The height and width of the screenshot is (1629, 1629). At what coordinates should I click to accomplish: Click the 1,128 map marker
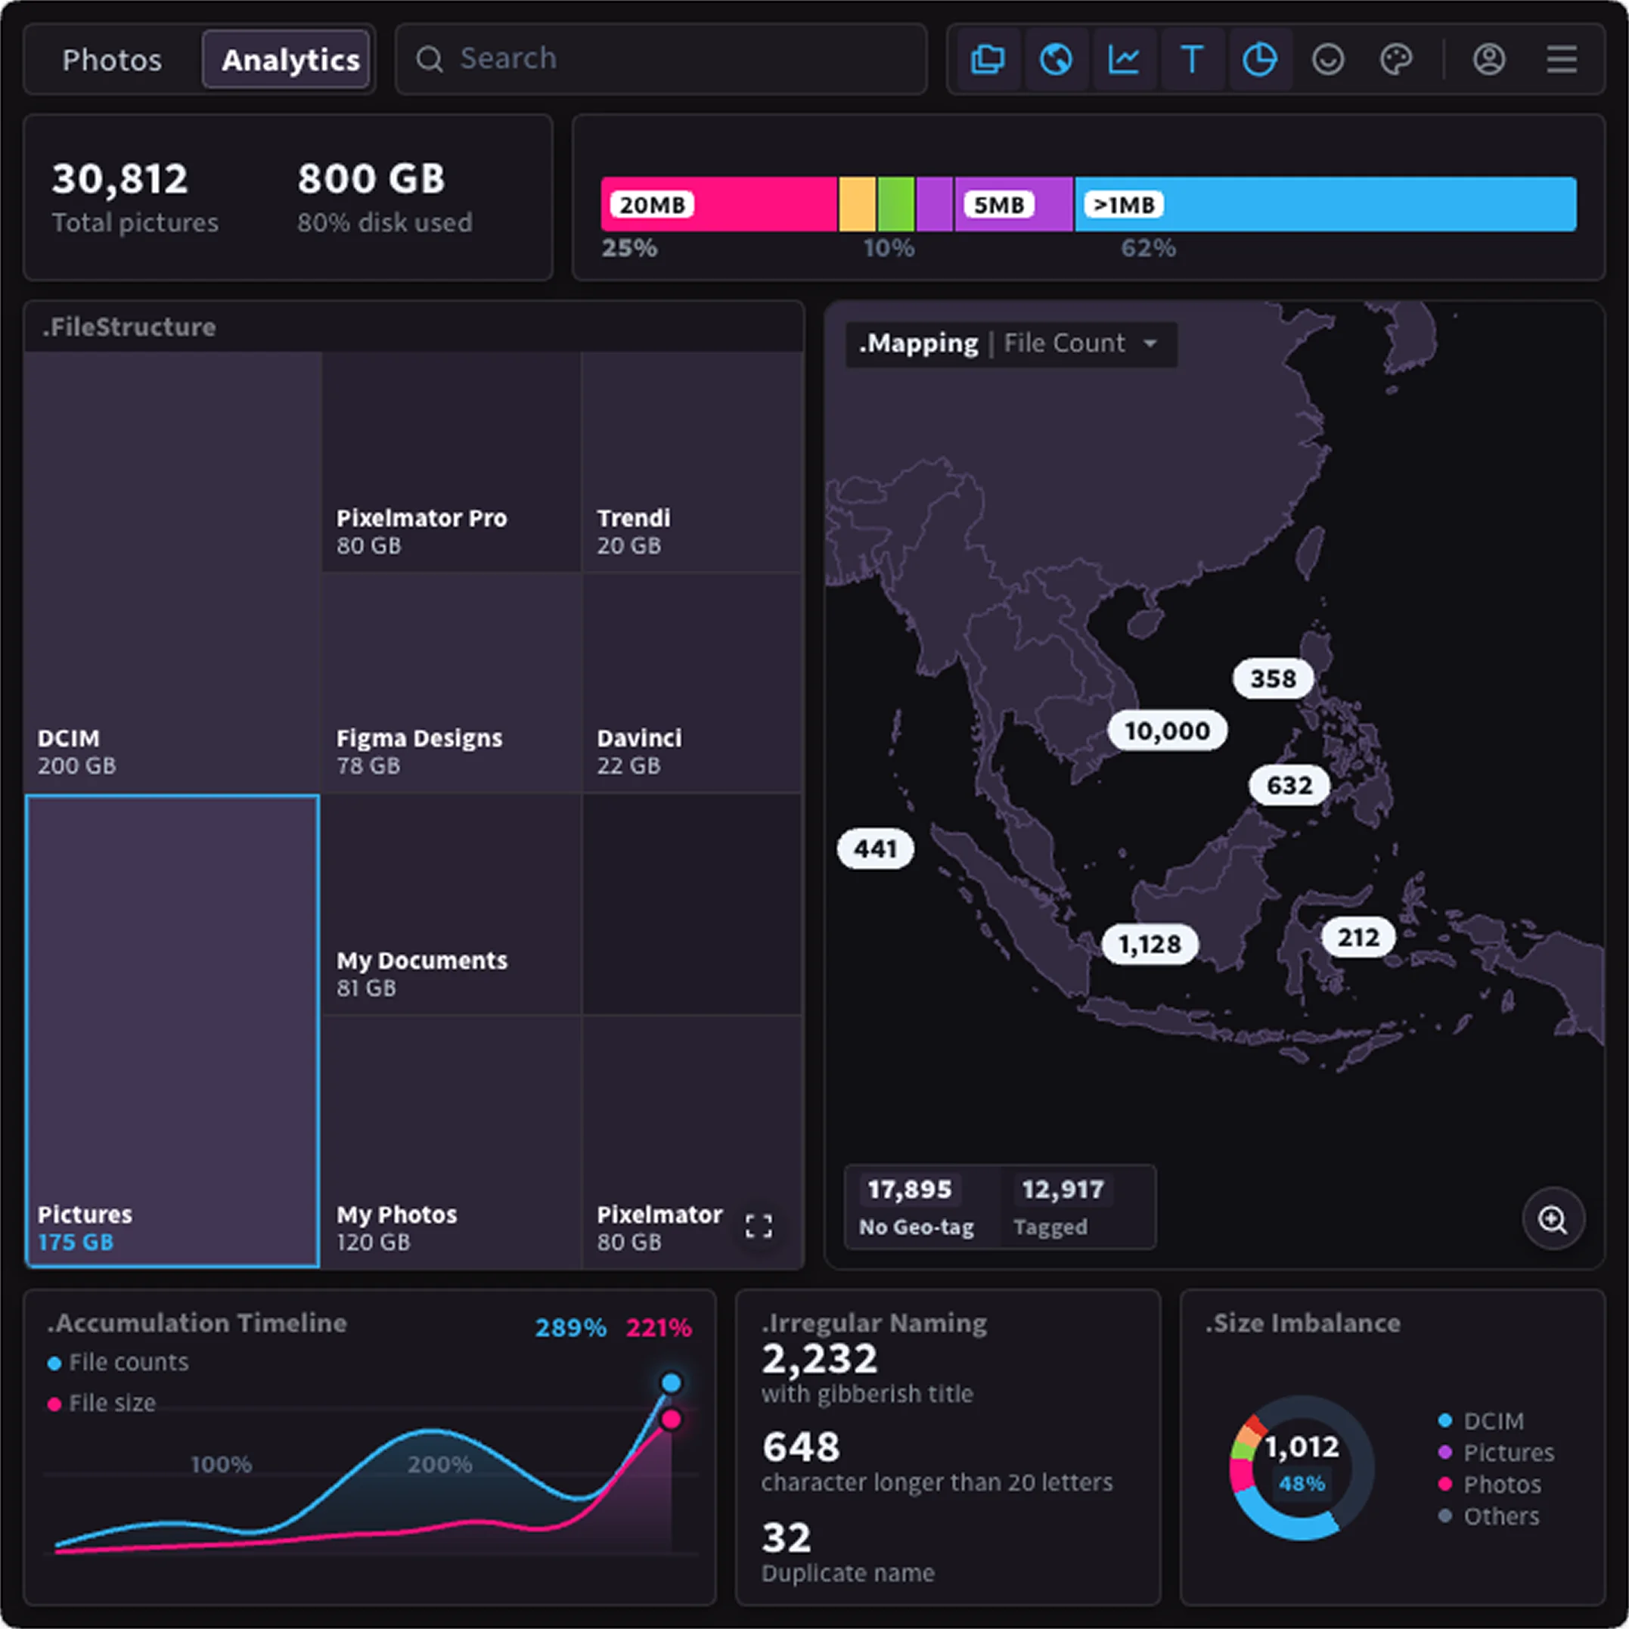pos(1150,945)
